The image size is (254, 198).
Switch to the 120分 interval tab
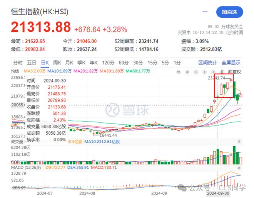click(108, 63)
